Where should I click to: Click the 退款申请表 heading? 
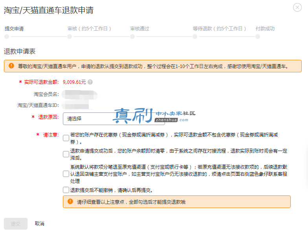click(20, 52)
